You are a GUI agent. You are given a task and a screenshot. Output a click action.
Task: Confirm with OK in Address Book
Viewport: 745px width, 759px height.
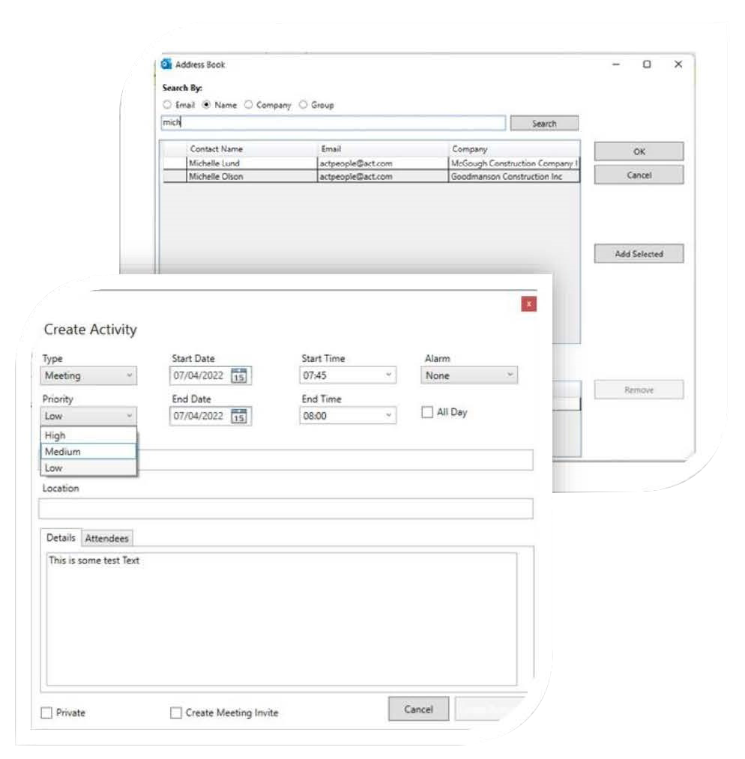(639, 151)
